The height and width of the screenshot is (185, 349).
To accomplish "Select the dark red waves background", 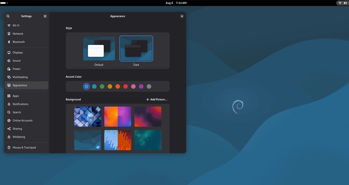I will [x=148, y=116].
